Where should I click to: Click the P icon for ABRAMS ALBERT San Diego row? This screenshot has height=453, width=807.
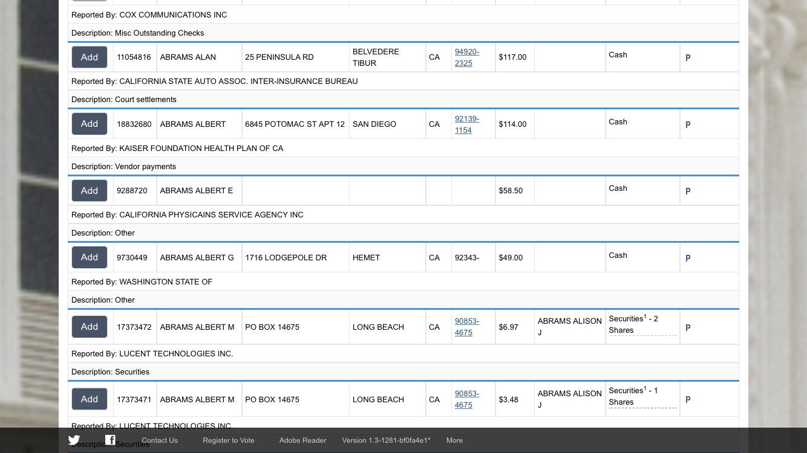pos(688,125)
